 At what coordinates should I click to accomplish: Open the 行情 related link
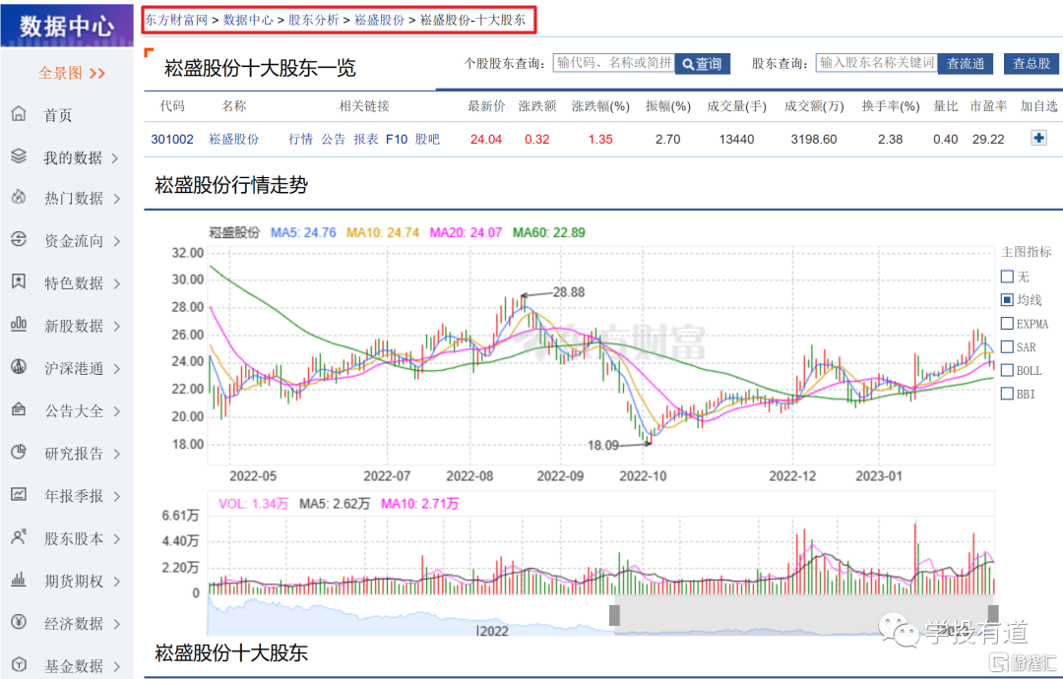tap(300, 139)
